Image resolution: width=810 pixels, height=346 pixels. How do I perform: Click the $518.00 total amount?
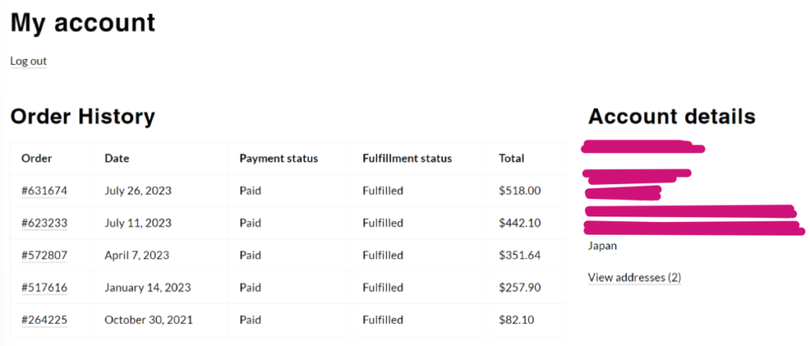click(520, 190)
